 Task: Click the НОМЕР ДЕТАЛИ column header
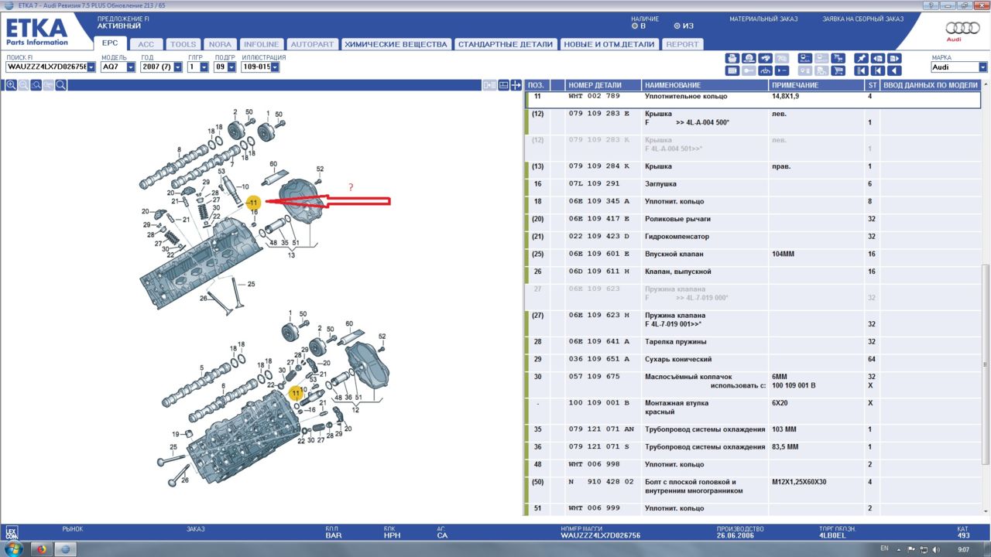603,85
